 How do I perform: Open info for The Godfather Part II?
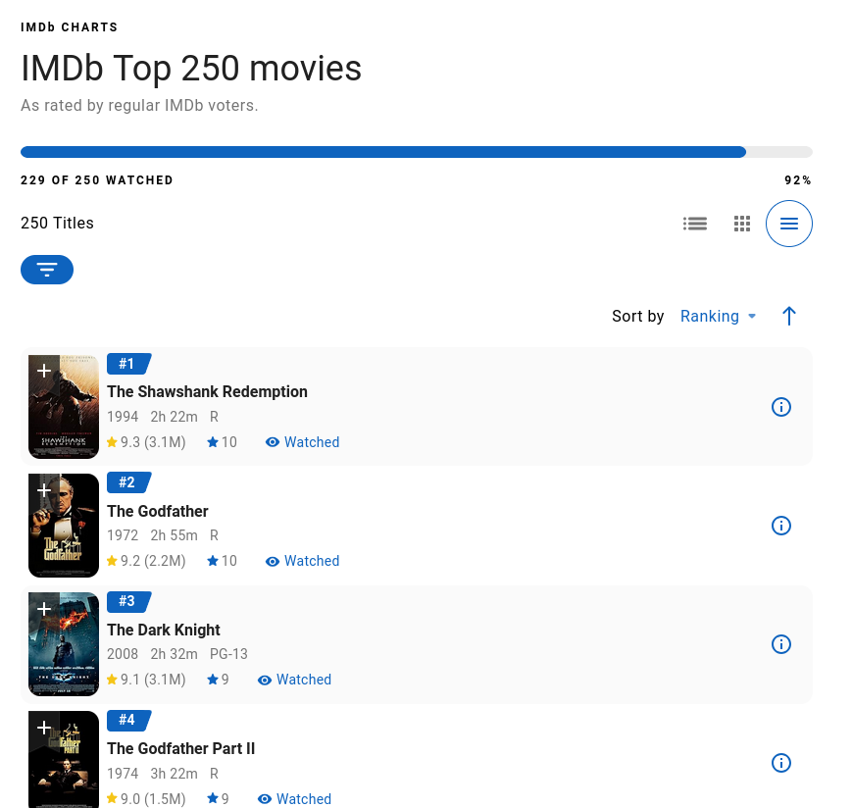(x=781, y=763)
